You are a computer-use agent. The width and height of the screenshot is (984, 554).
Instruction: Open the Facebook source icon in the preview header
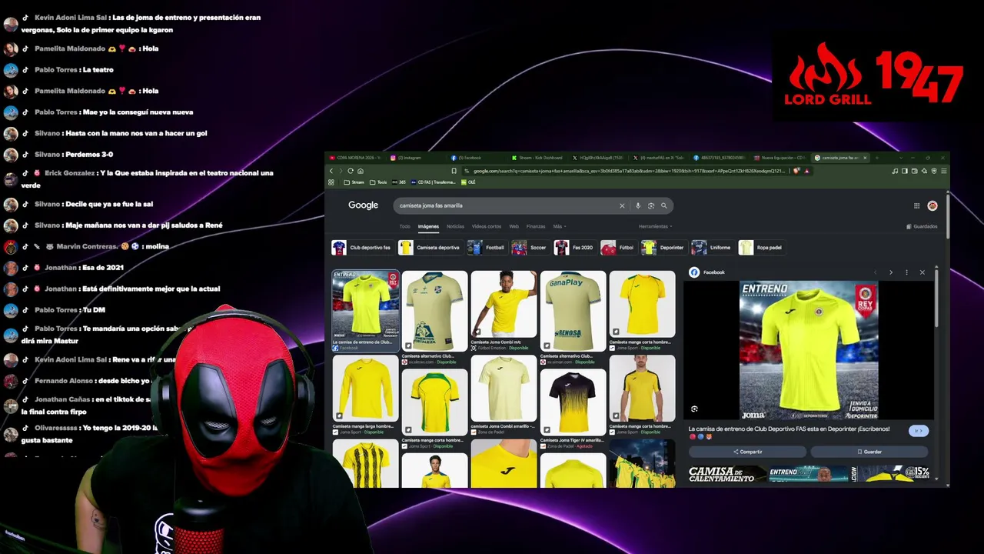694,272
